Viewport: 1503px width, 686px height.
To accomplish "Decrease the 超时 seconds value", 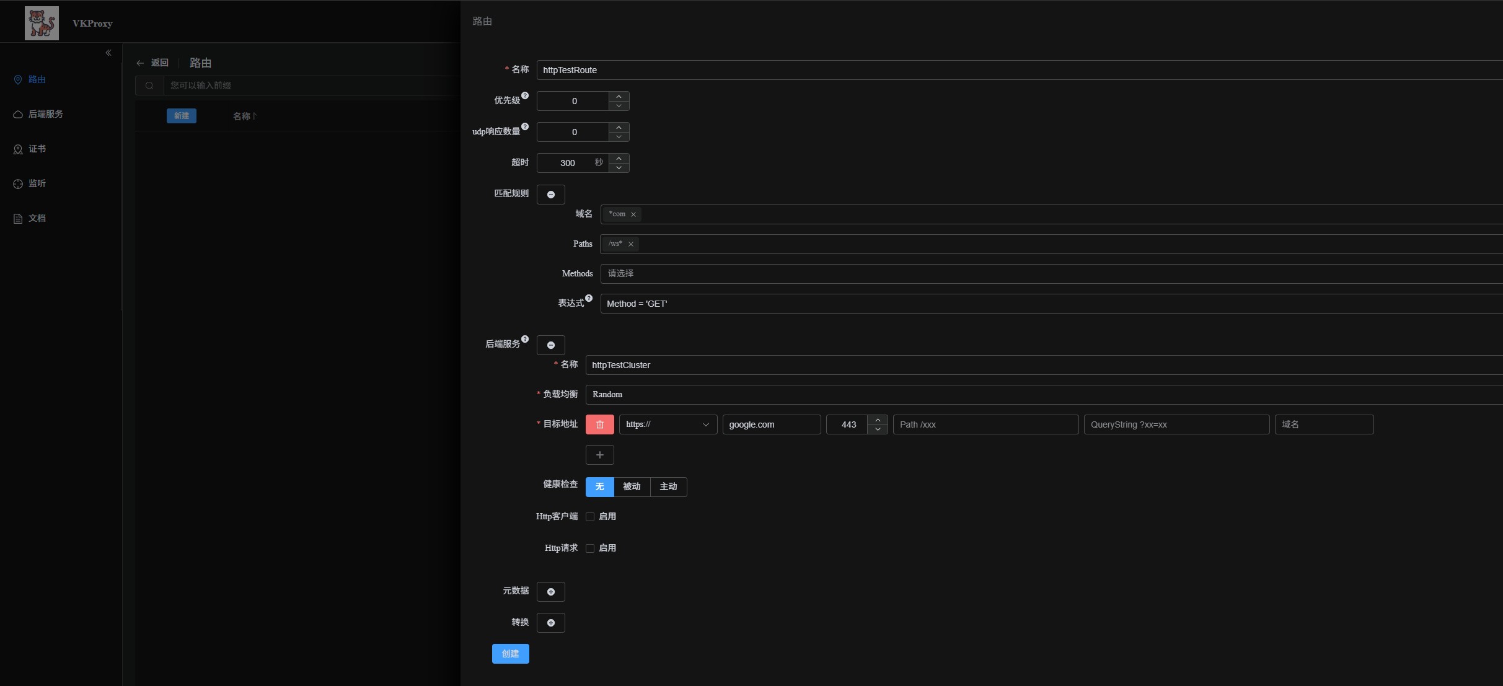I will [619, 168].
